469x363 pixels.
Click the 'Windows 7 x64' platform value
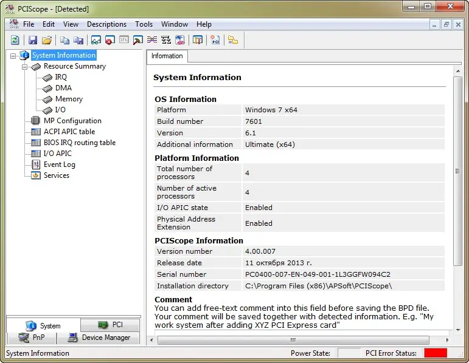271,110
